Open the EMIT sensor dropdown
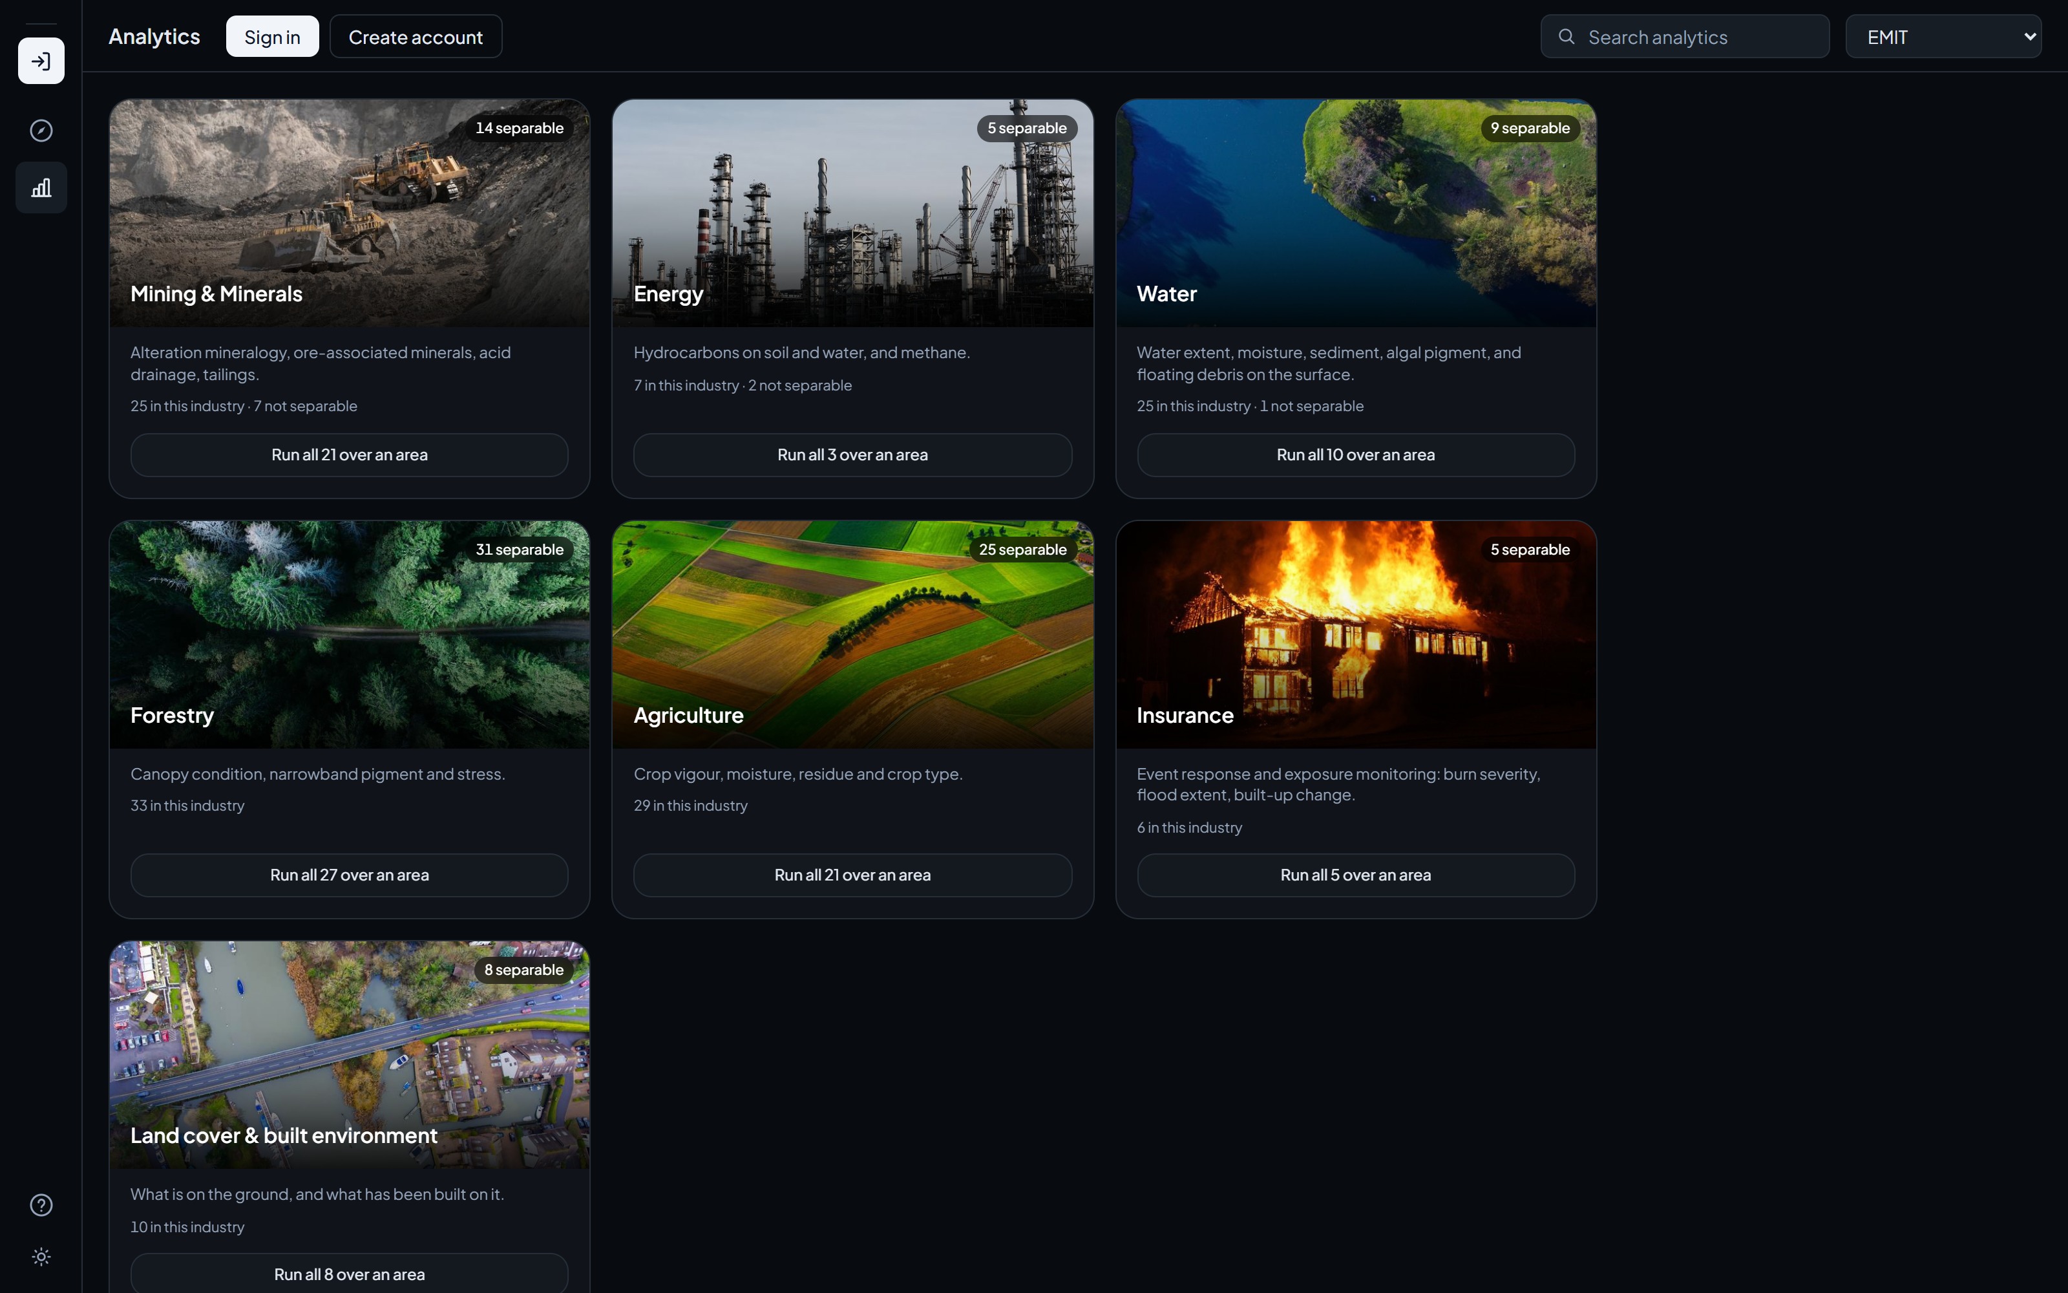This screenshot has height=1293, width=2068. [x=1943, y=36]
